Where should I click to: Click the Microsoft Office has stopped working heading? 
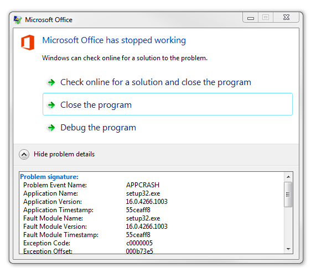(114, 40)
